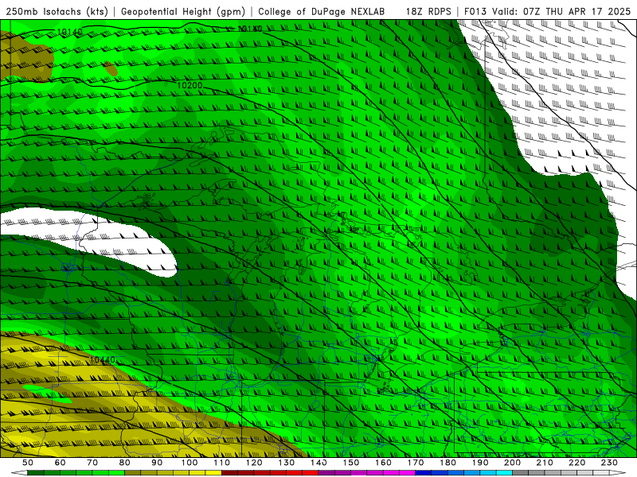Click the 150 value on the color scale

pos(351,463)
